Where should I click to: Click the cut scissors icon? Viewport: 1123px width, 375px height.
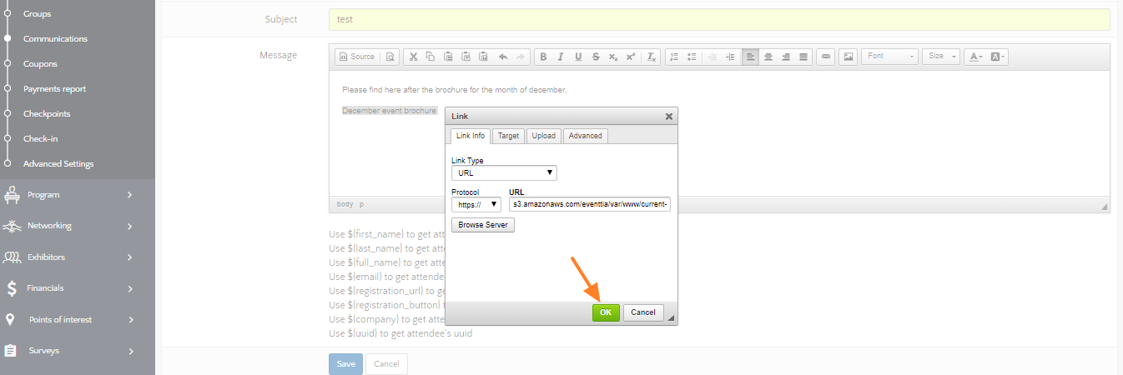coord(413,57)
